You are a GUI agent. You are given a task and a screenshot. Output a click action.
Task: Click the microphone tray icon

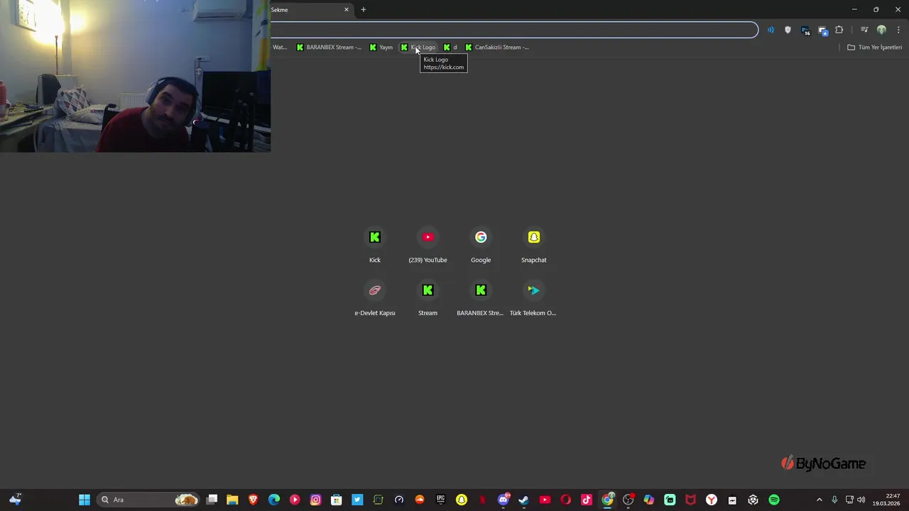834,500
